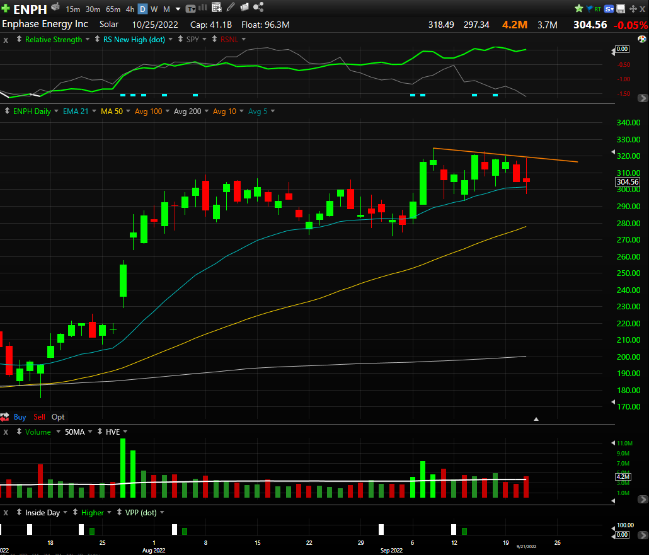
Task: Switch to the 4h timeframe
Action: point(130,9)
